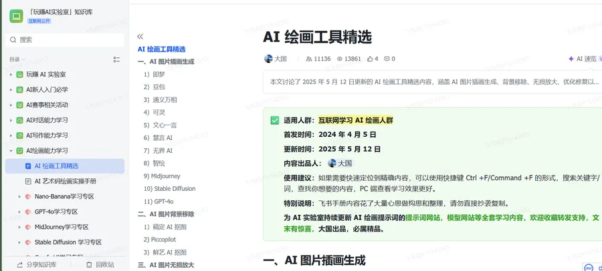Jump to outline section 一、AI 图片插画生成

tap(166, 61)
